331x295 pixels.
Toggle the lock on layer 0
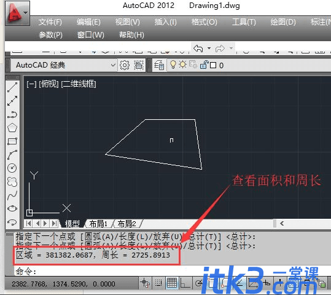pos(204,65)
